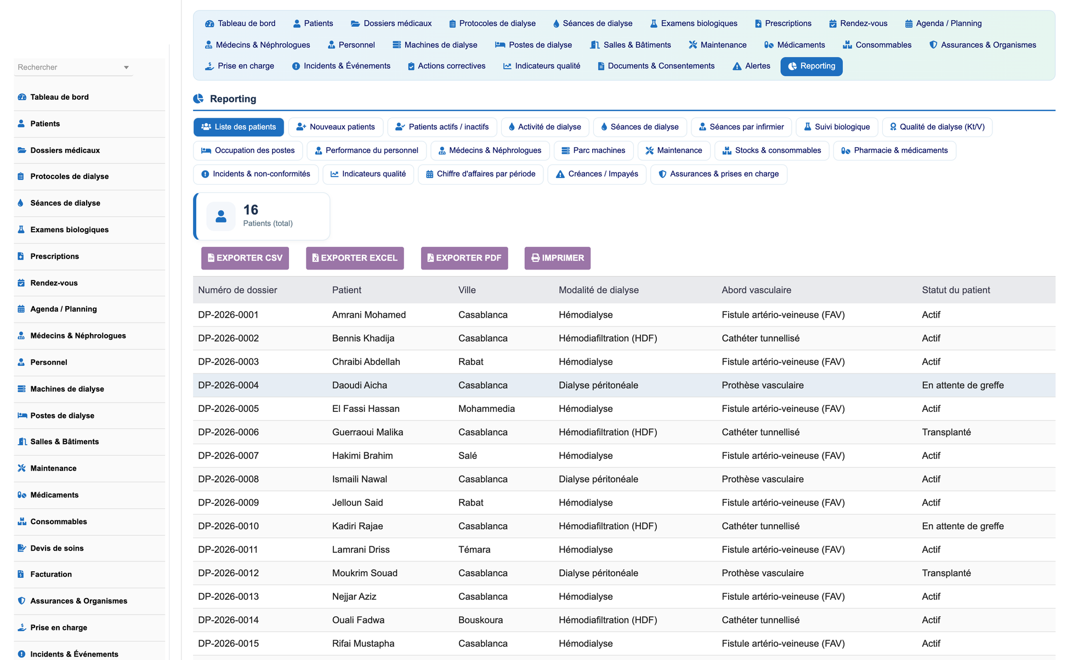The width and height of the screenshot is (1067, 660).
Task: Open the Qualité de dialyse (Kt/V) report
Action: pyautogui.click(x=937, y=127)
